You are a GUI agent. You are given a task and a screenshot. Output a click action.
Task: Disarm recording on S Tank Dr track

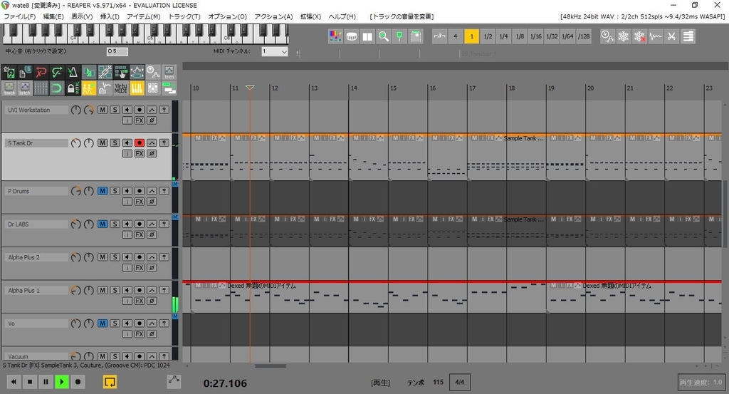[x=139, y=142]
